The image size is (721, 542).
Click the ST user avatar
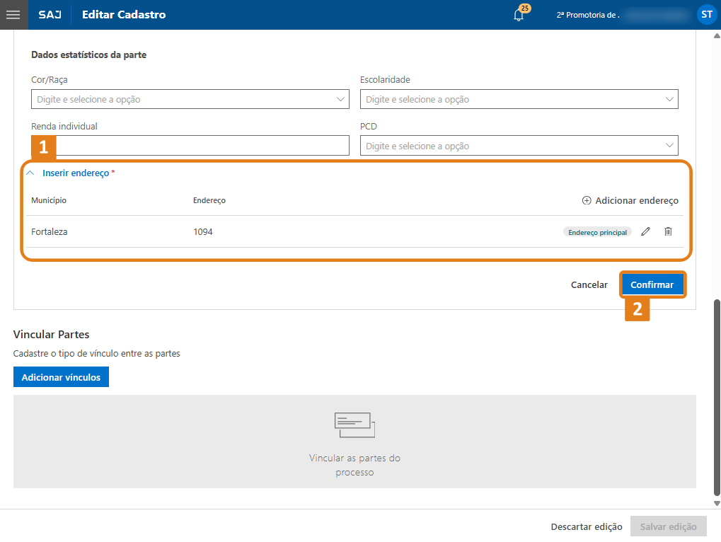pos(706,14)
